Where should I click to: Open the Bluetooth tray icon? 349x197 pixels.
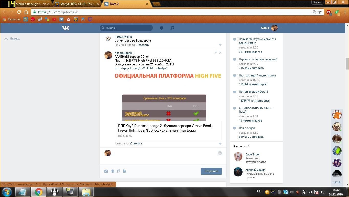pyautogui.click(x=279, y=192)
